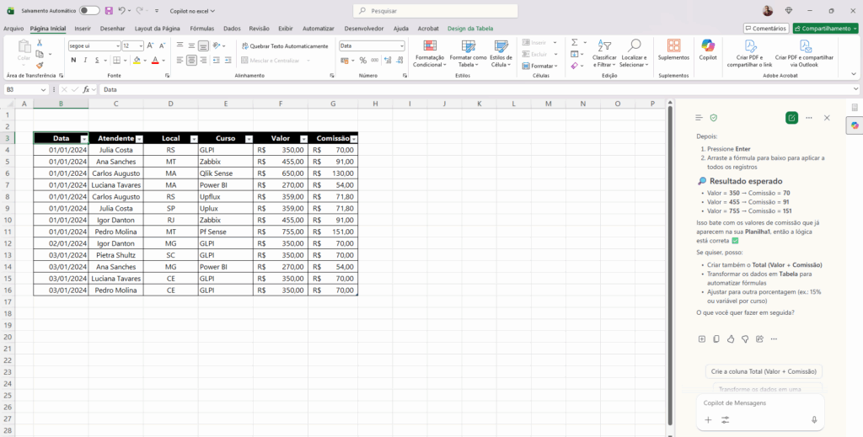Expand the number format dropdown showing Data

401,45
